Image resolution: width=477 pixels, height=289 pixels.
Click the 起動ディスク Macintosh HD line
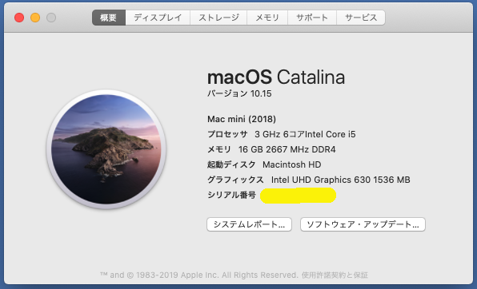click(264, 164)
